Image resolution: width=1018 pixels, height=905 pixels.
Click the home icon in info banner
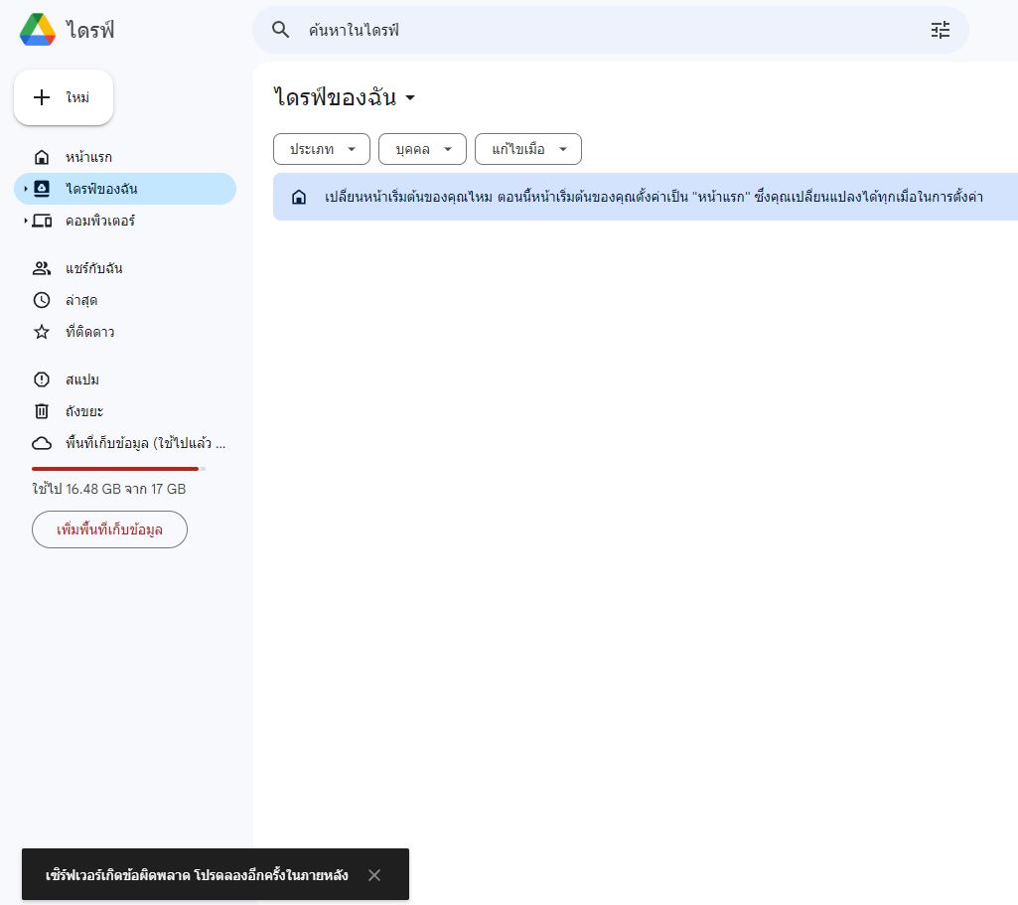pos(299,197)
